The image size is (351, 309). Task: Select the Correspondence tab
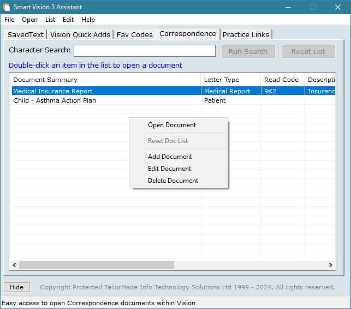click(x=188, y=34)
